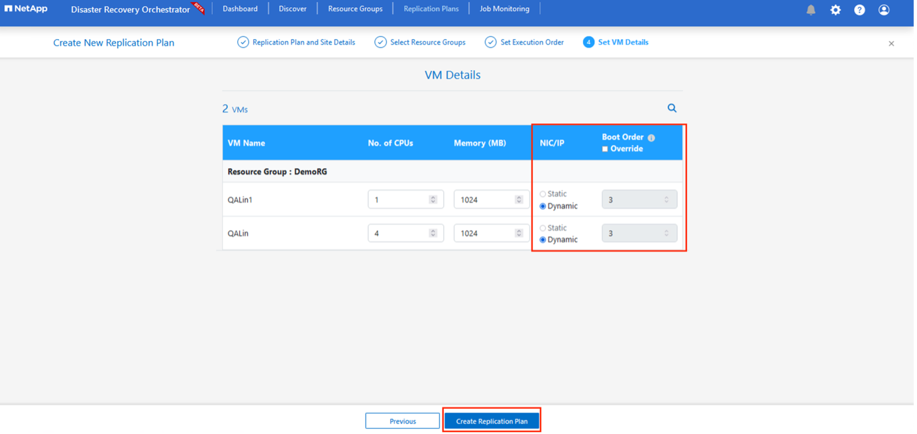Click the QALin1 VM name
The width and height of the screenshot is (917, 434).
pyautogui.click(x=240, y=200)
